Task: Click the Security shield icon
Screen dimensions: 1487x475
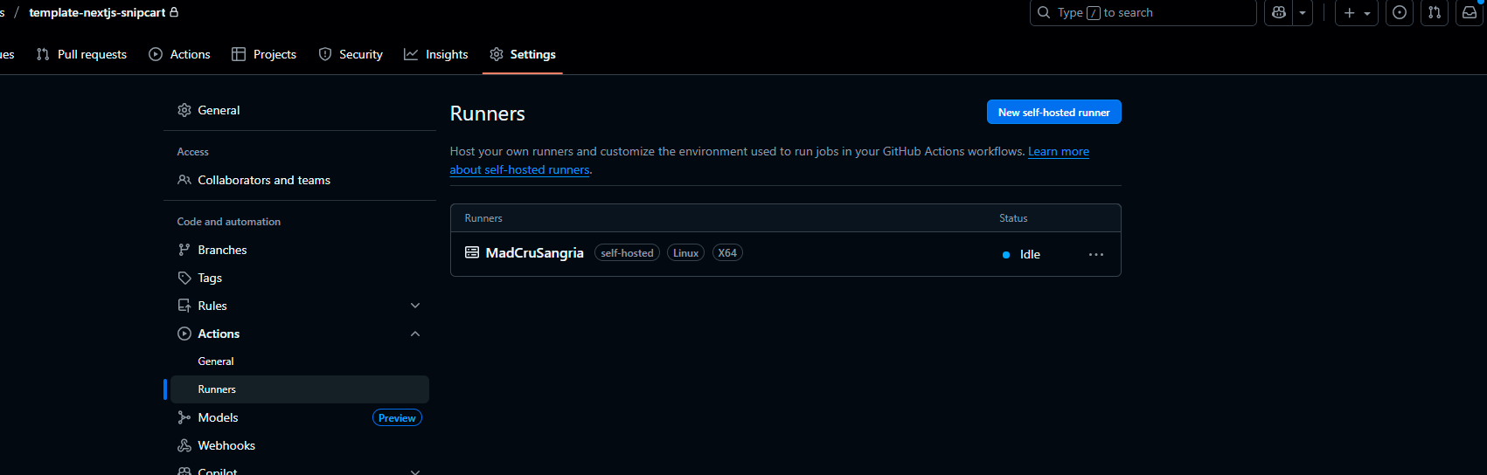Action: (325, 54)
